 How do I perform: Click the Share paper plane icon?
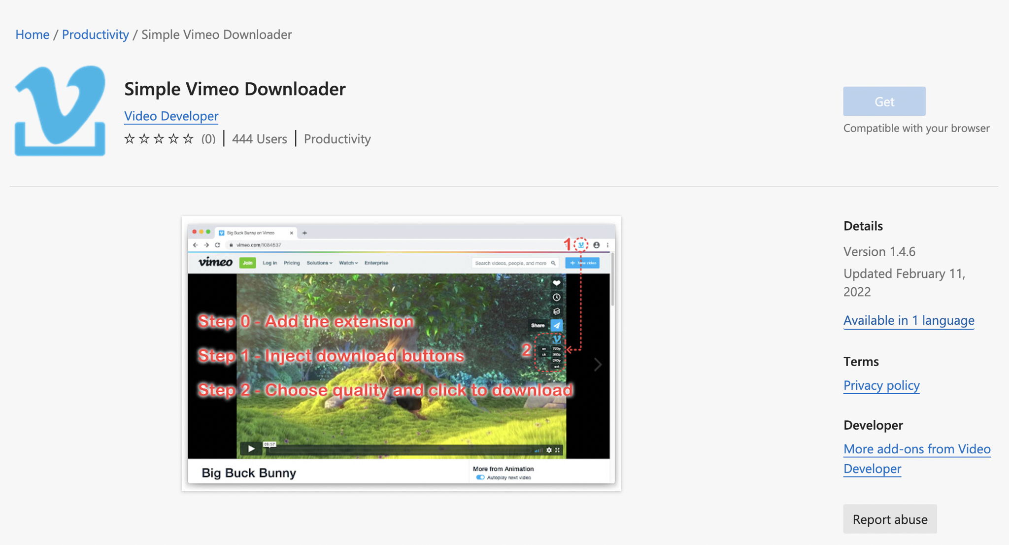pyautogui.click(x=557, y=325)
